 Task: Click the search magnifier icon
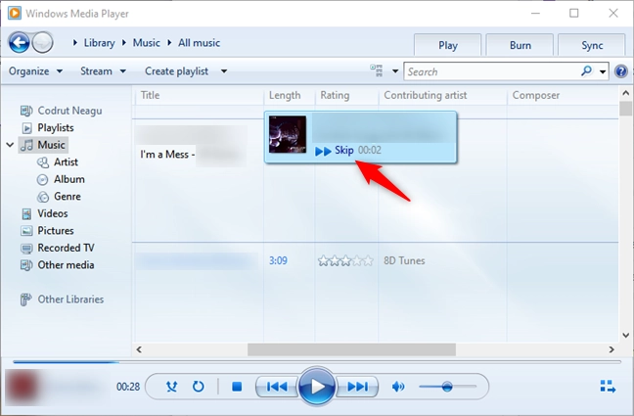586,71
